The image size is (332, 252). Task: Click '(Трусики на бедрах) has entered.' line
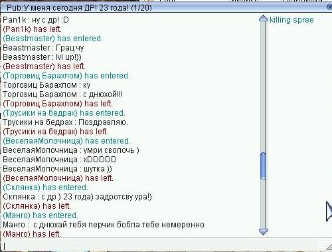click(64, 113)
